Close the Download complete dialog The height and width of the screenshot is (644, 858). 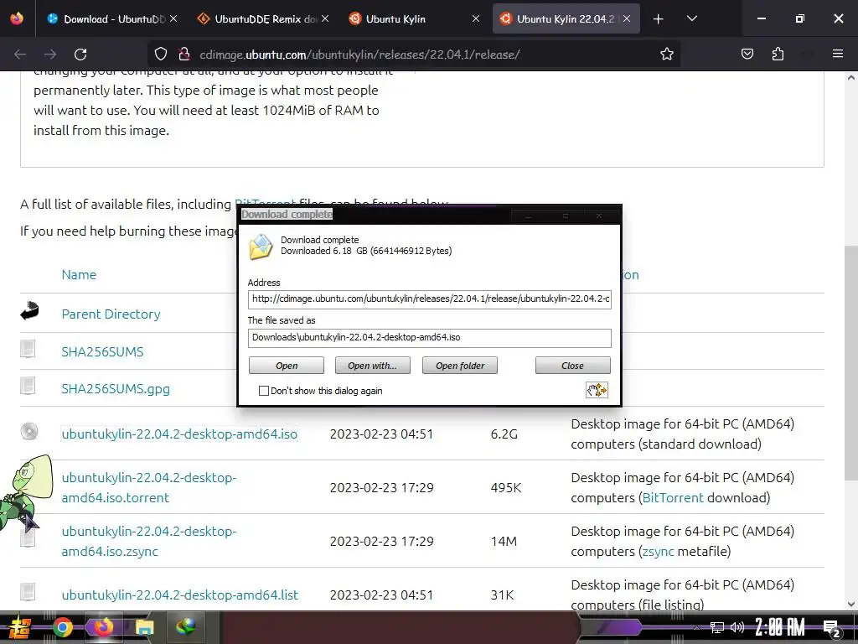pyautogui.click(x=572, y=366)
